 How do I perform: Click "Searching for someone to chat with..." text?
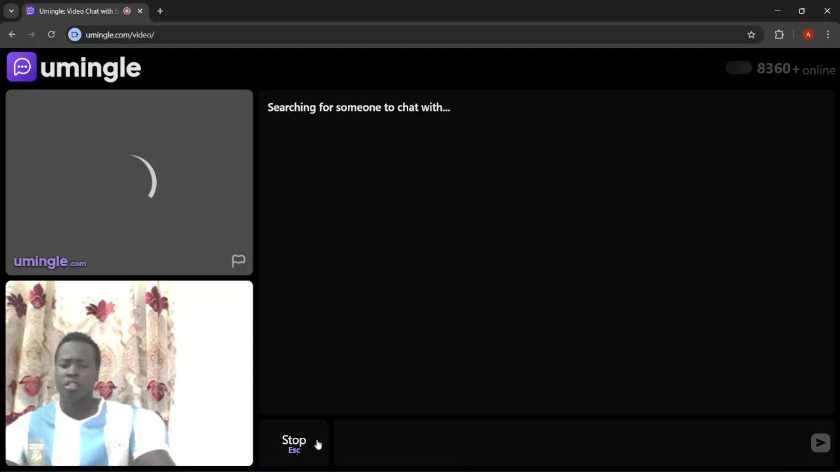point(359,108)
